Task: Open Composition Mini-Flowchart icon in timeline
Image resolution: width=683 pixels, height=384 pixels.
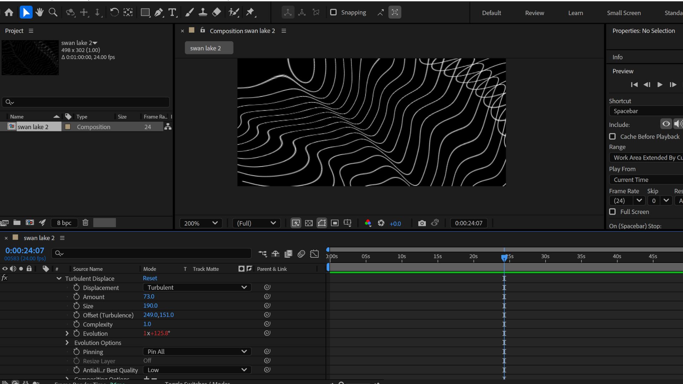Action: coord(263,254)
